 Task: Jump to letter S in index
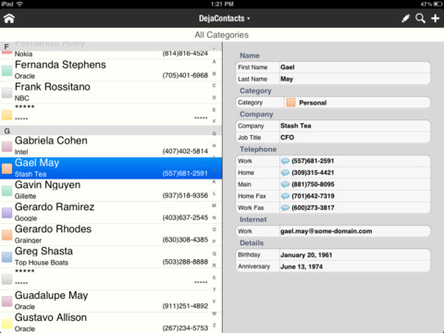214,277
